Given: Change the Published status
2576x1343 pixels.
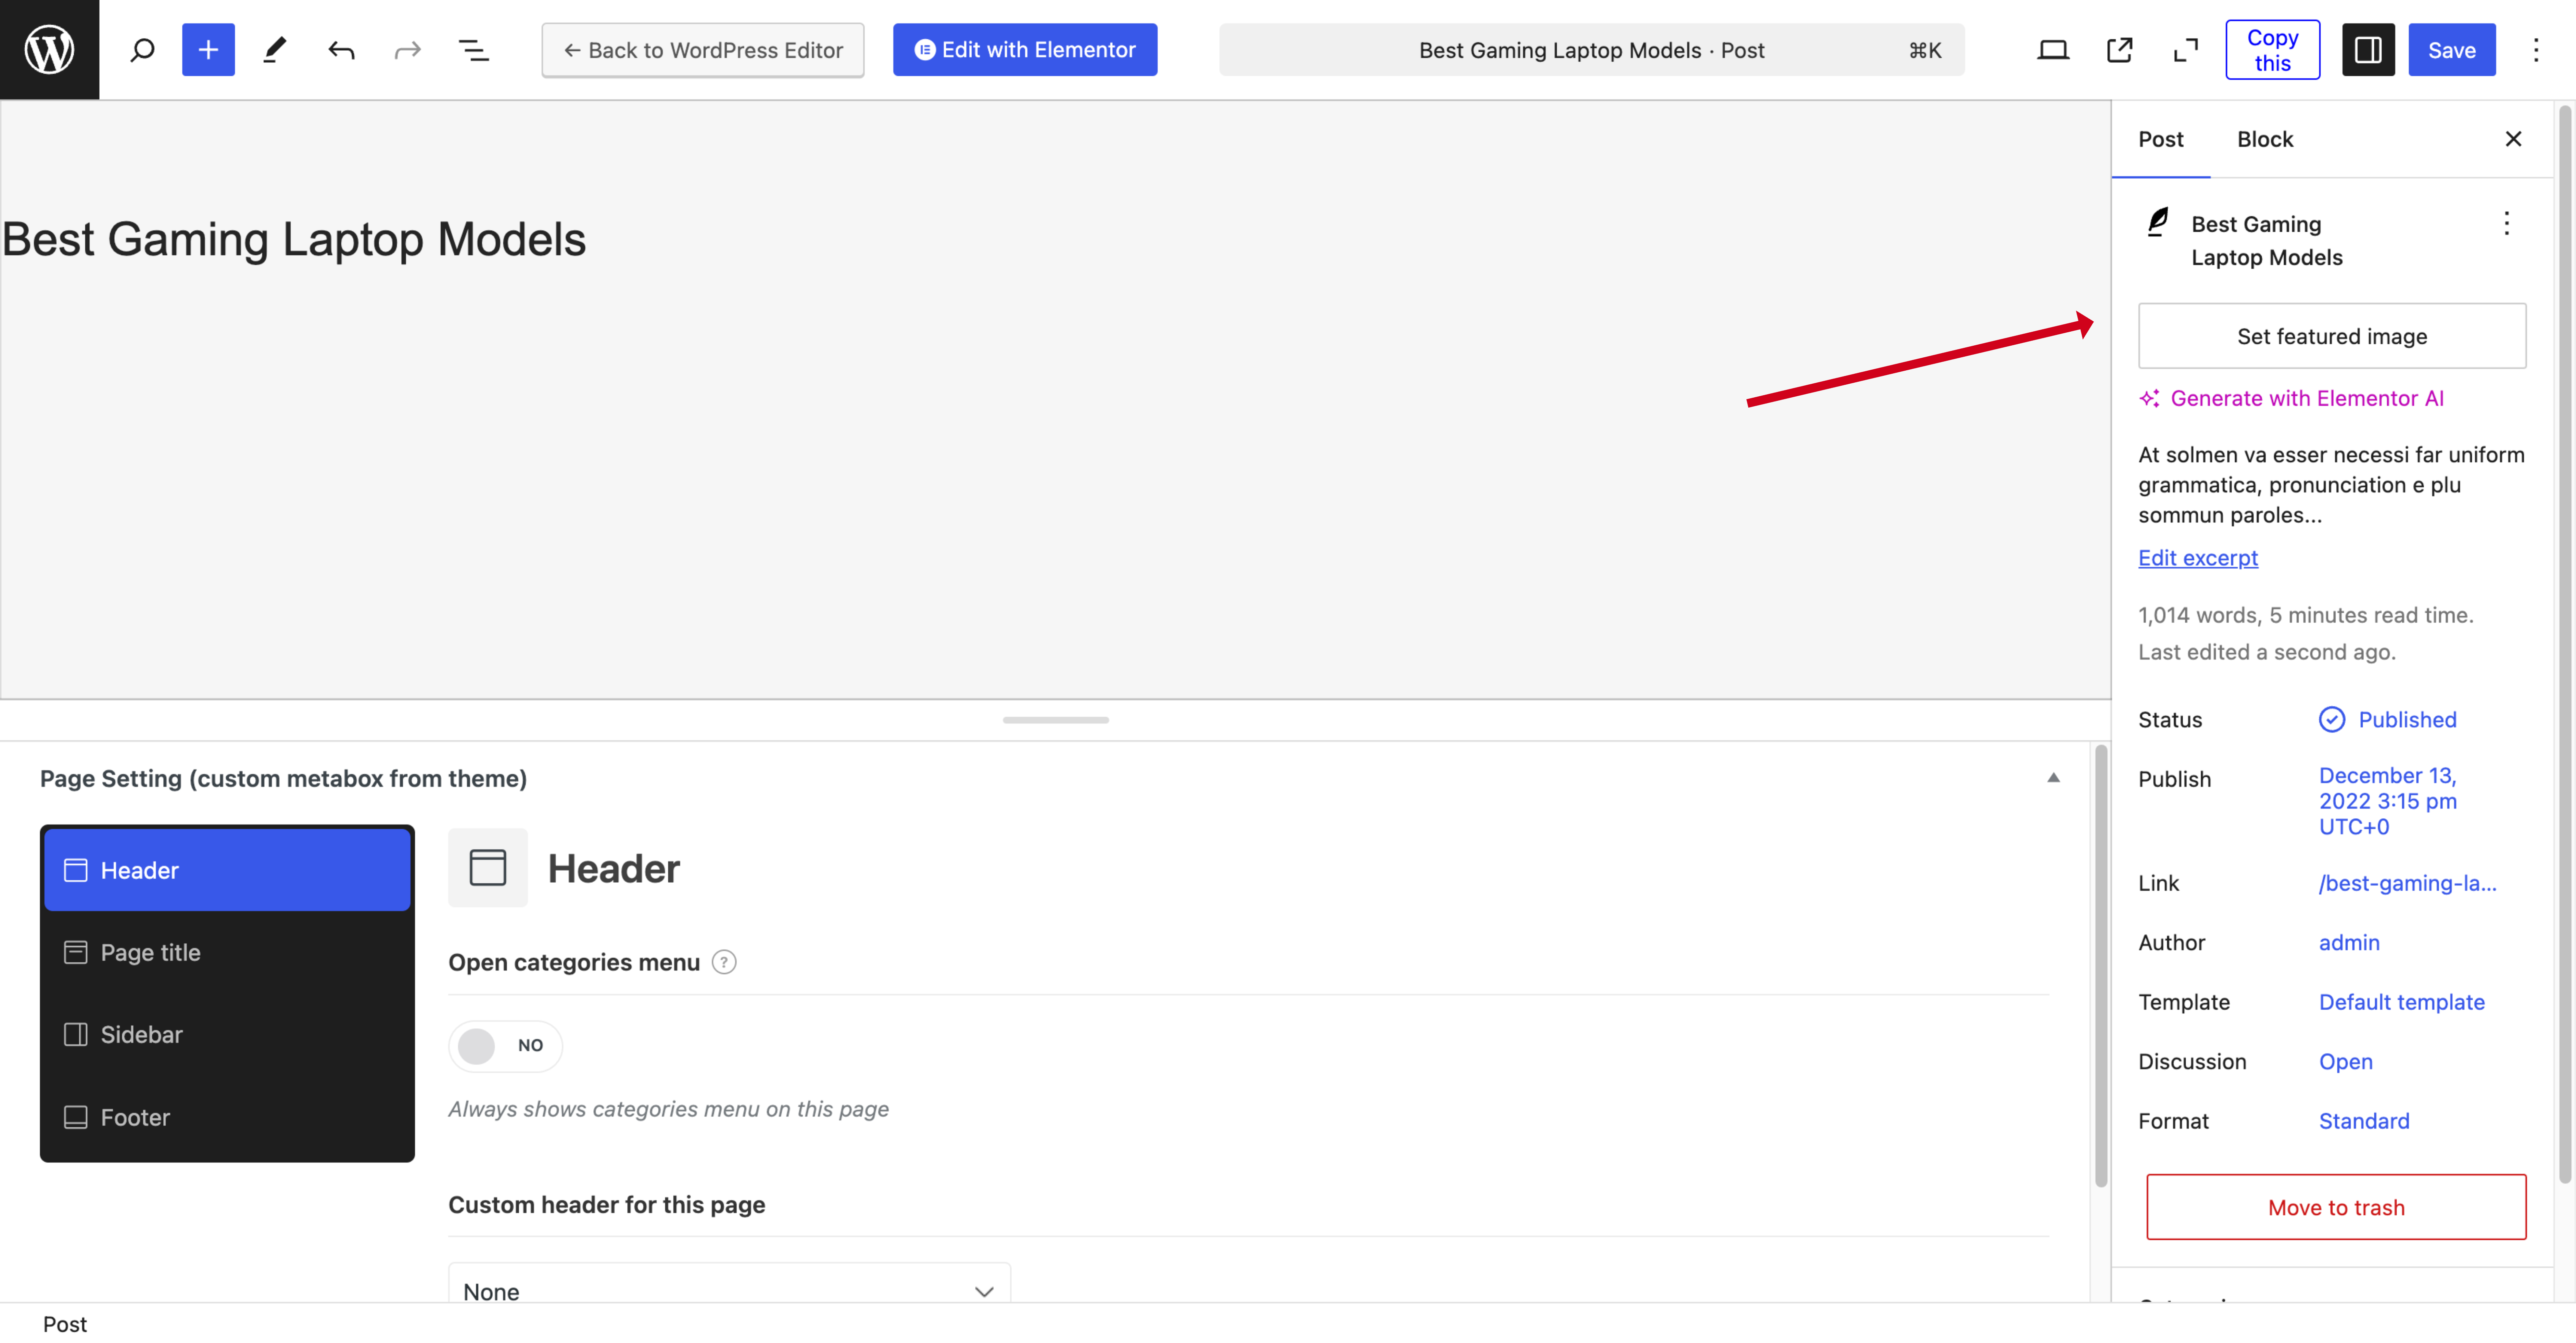Looking at the screenshot, I should point(2407,720).
